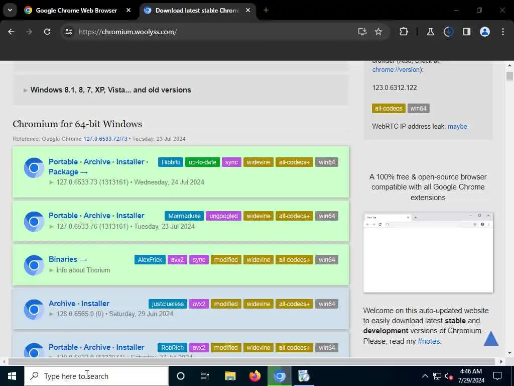Click the all-codecs tag in sidebar
The width and height of the screenshot is (514, 386).
(x=389, y=109)
